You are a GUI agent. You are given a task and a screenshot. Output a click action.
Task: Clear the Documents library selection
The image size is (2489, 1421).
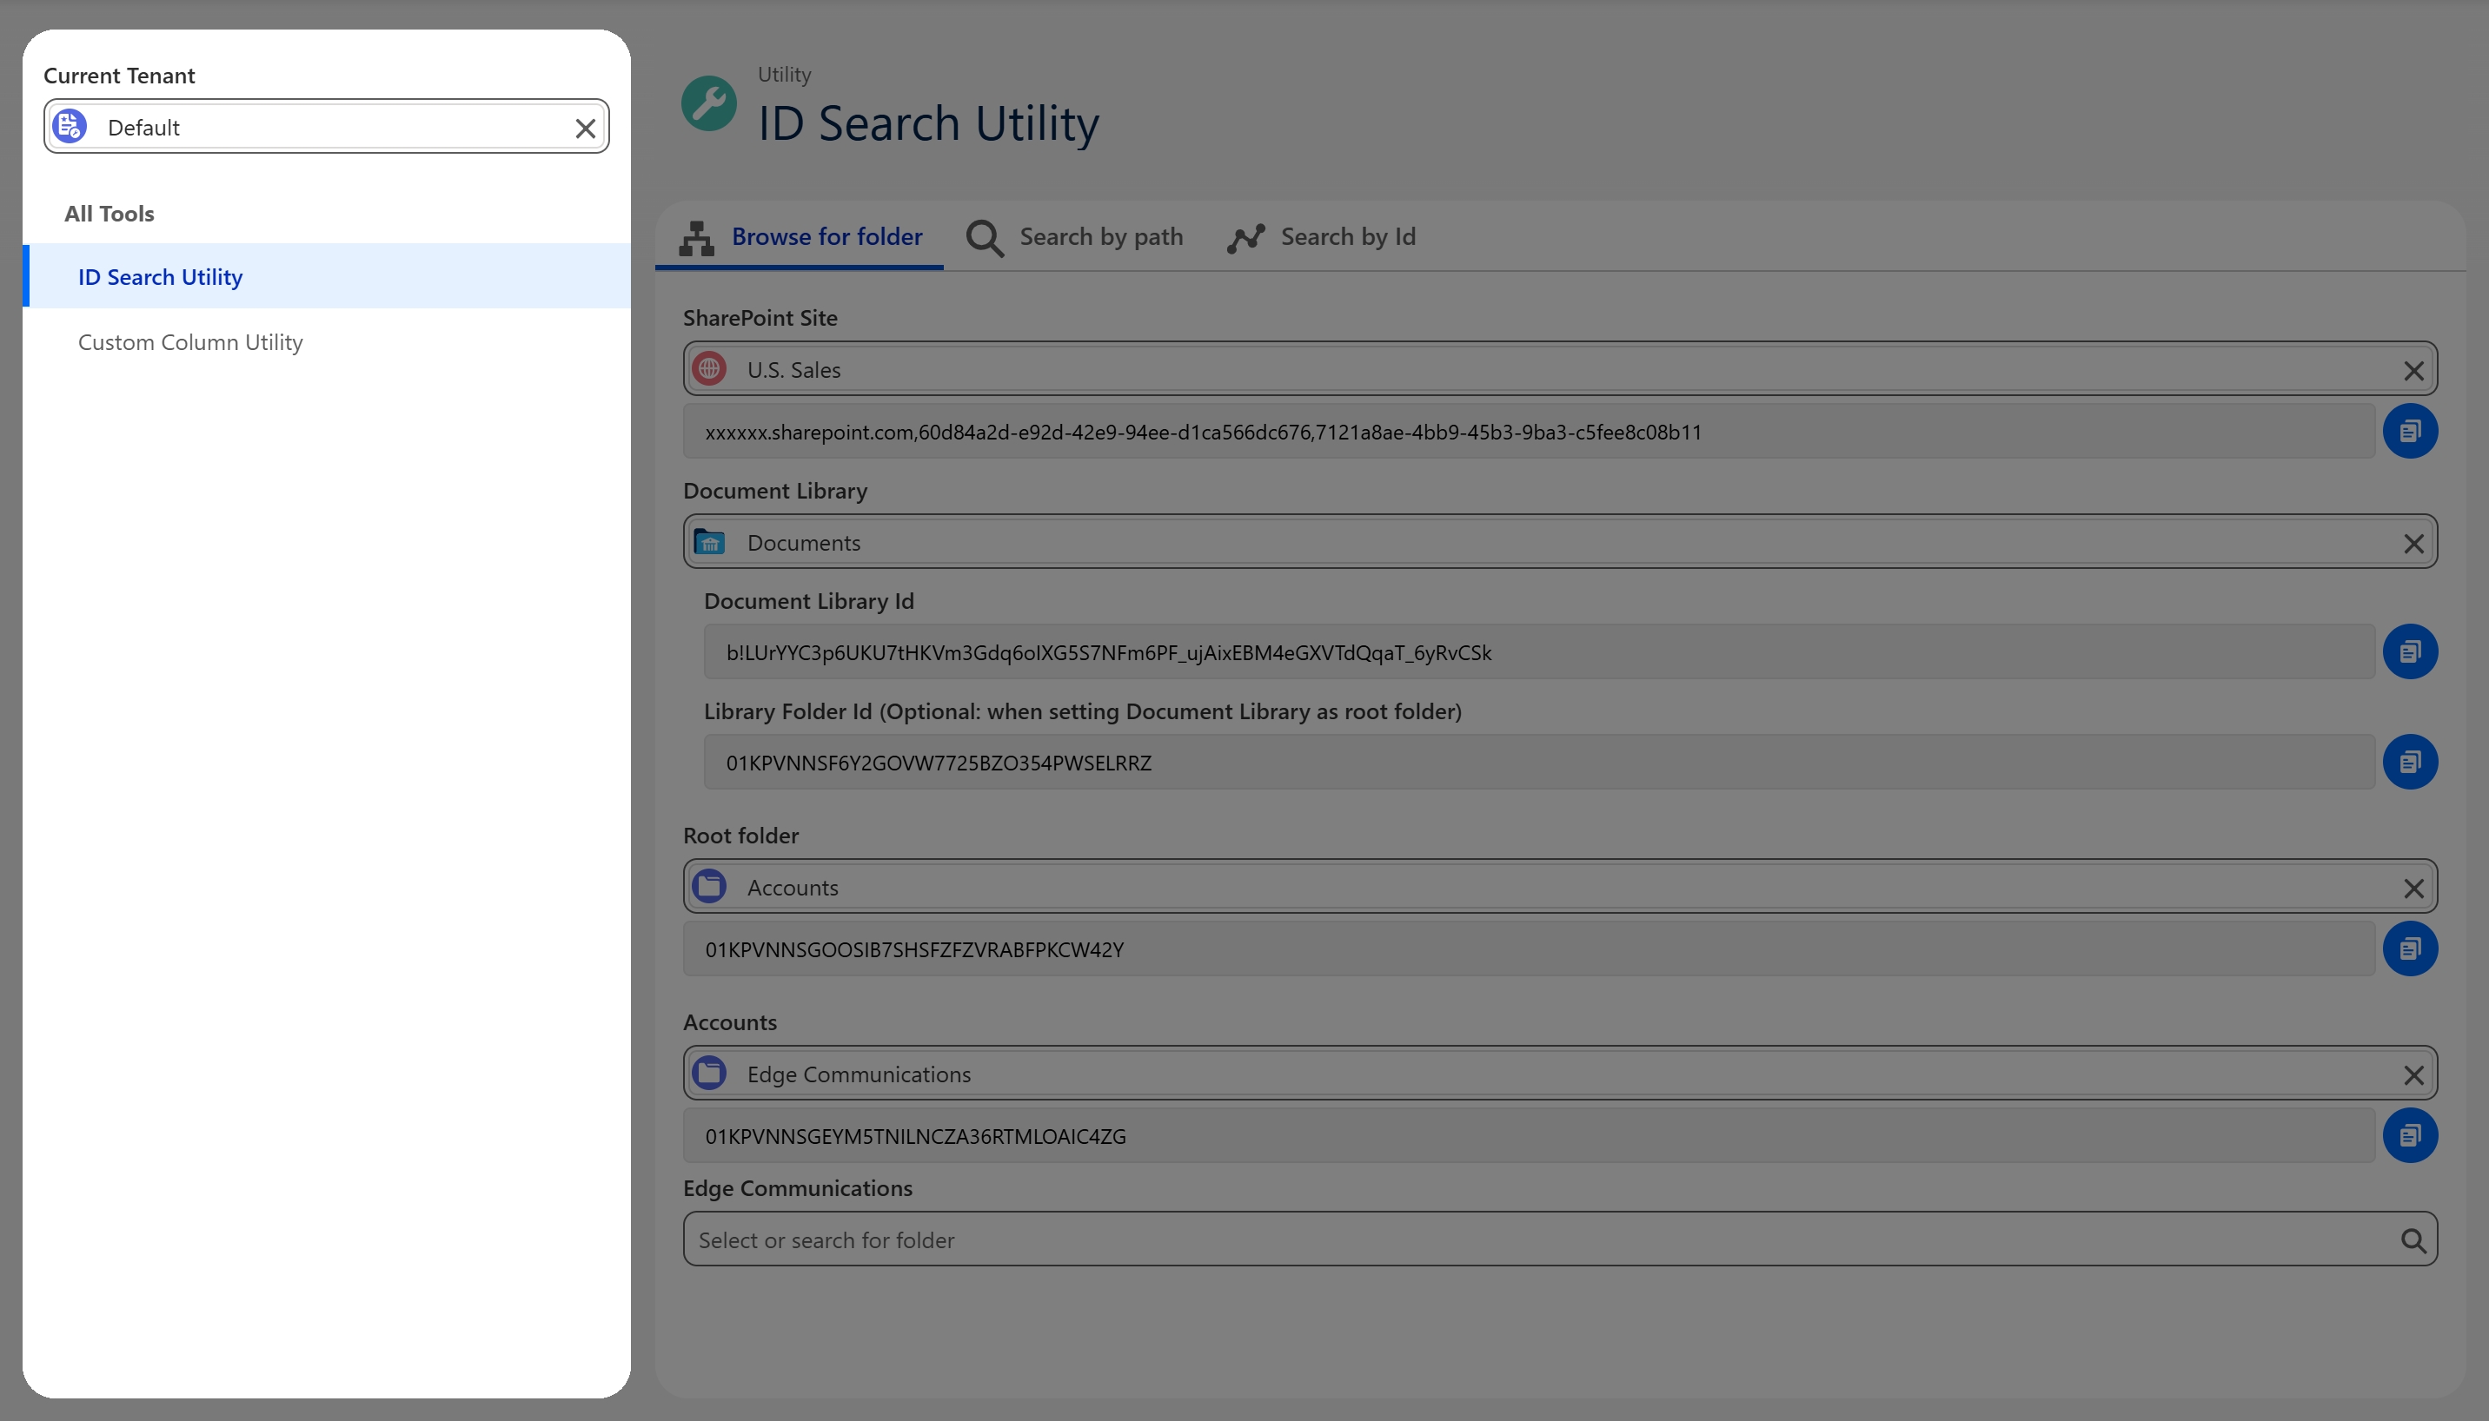click(2413, 544)
